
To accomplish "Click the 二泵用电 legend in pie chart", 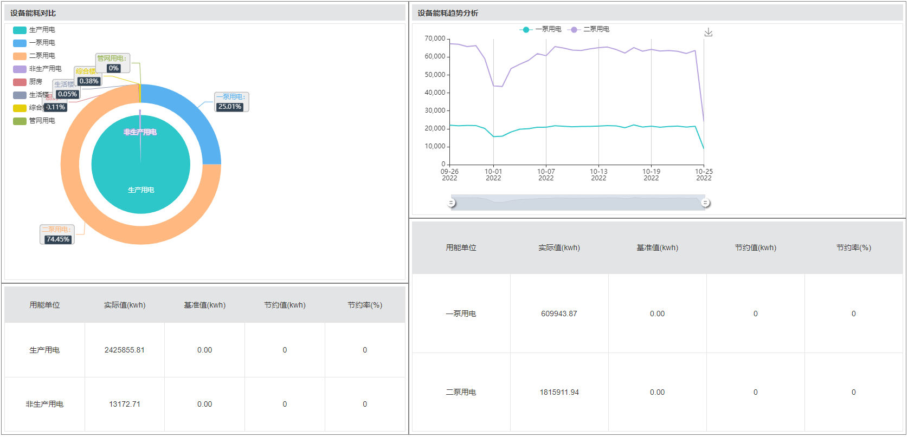I will [x=34, y=56].
